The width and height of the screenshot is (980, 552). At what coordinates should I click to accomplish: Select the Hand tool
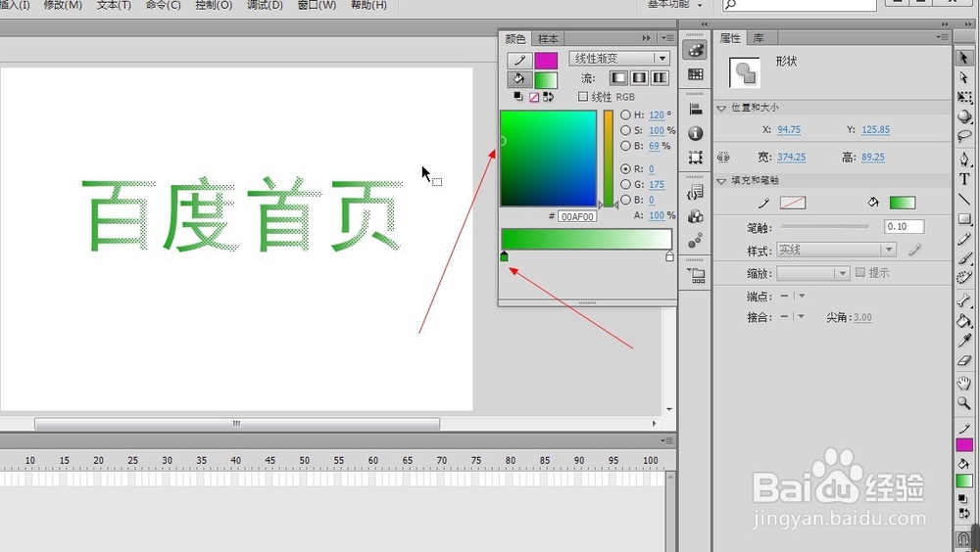[x=963, y=382]
